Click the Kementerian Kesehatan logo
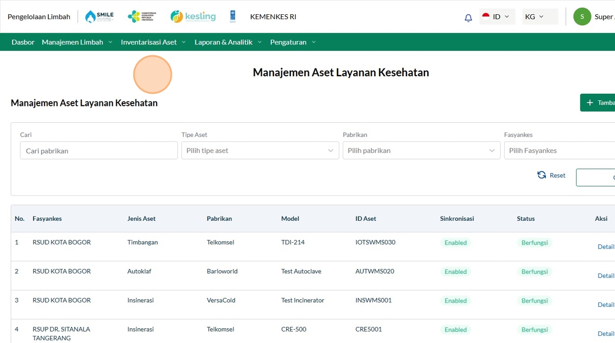 [x=142, y=16]
